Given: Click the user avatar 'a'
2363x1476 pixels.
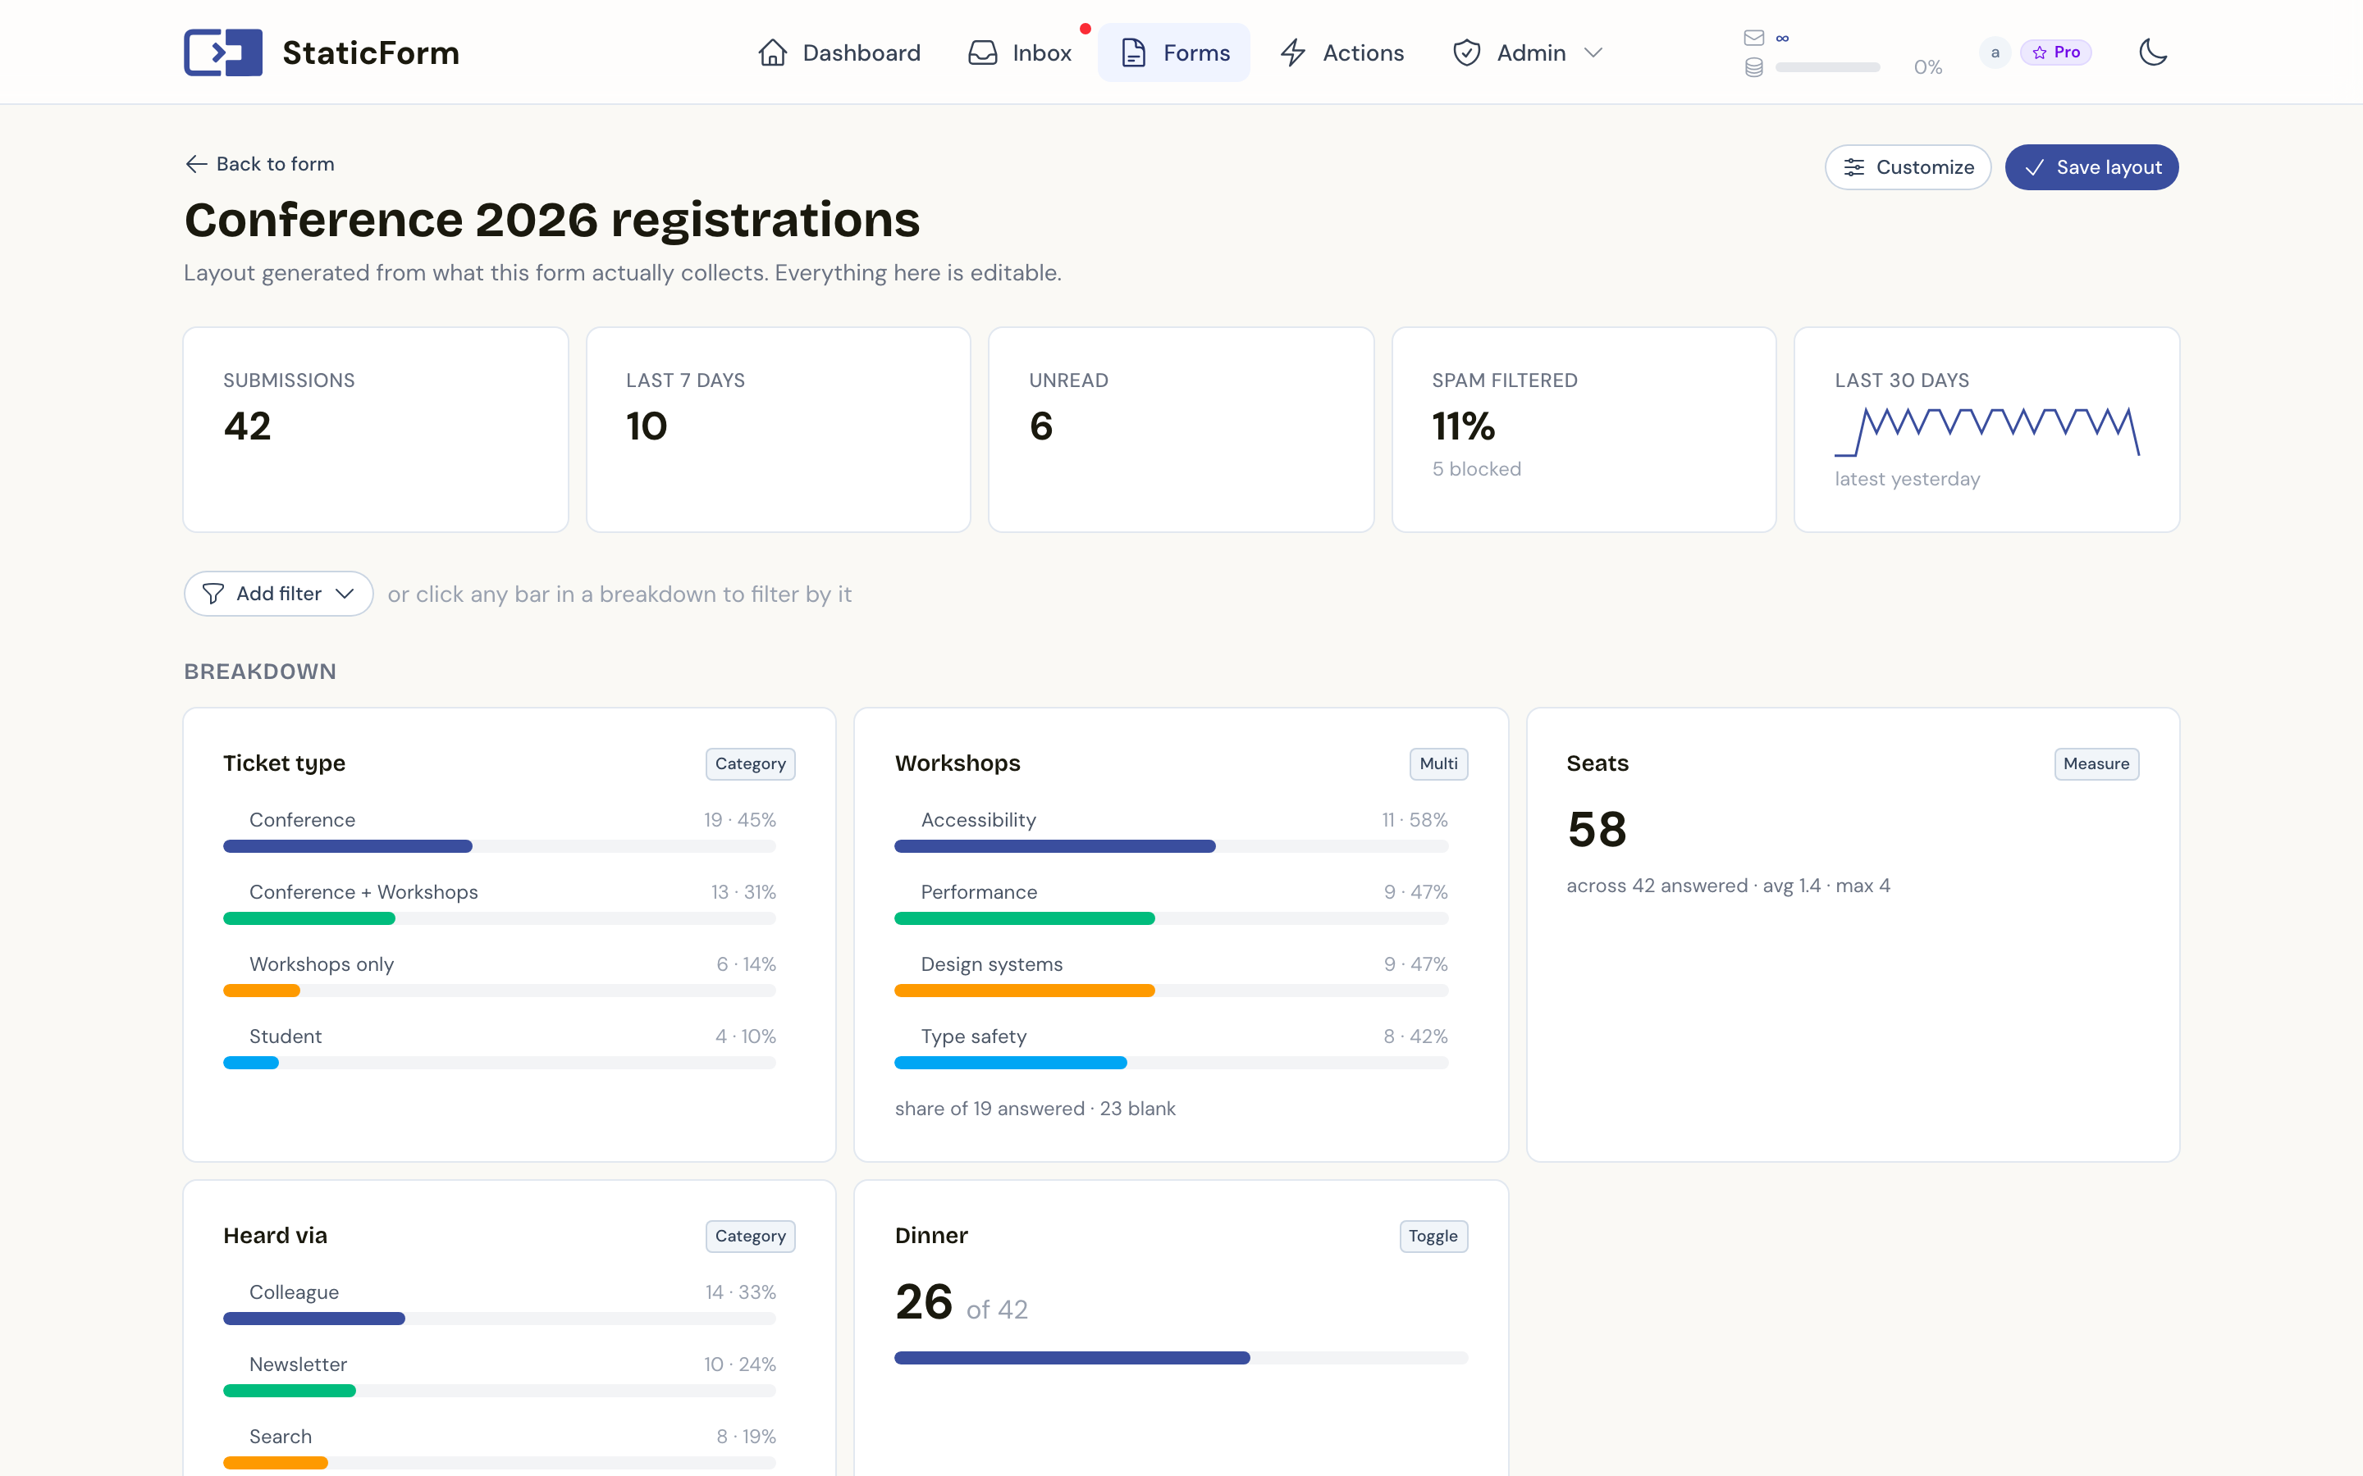Looking at the screenshot, I should point(1995,52).
